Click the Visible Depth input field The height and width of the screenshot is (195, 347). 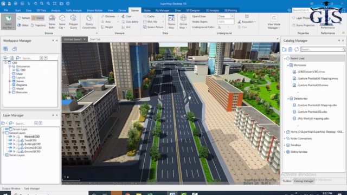[226, 22]
